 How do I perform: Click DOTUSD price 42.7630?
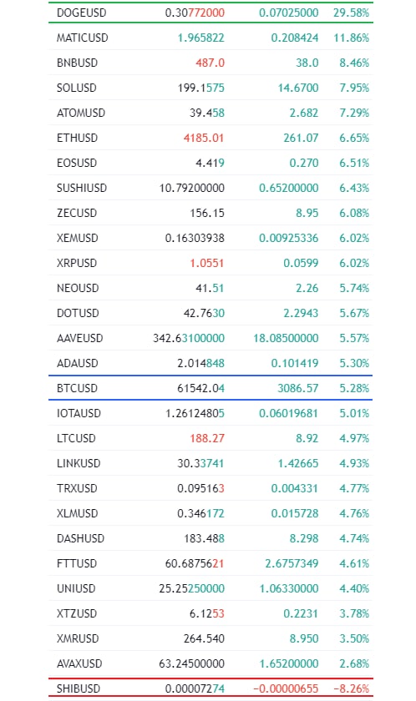[x=204, y=313]
